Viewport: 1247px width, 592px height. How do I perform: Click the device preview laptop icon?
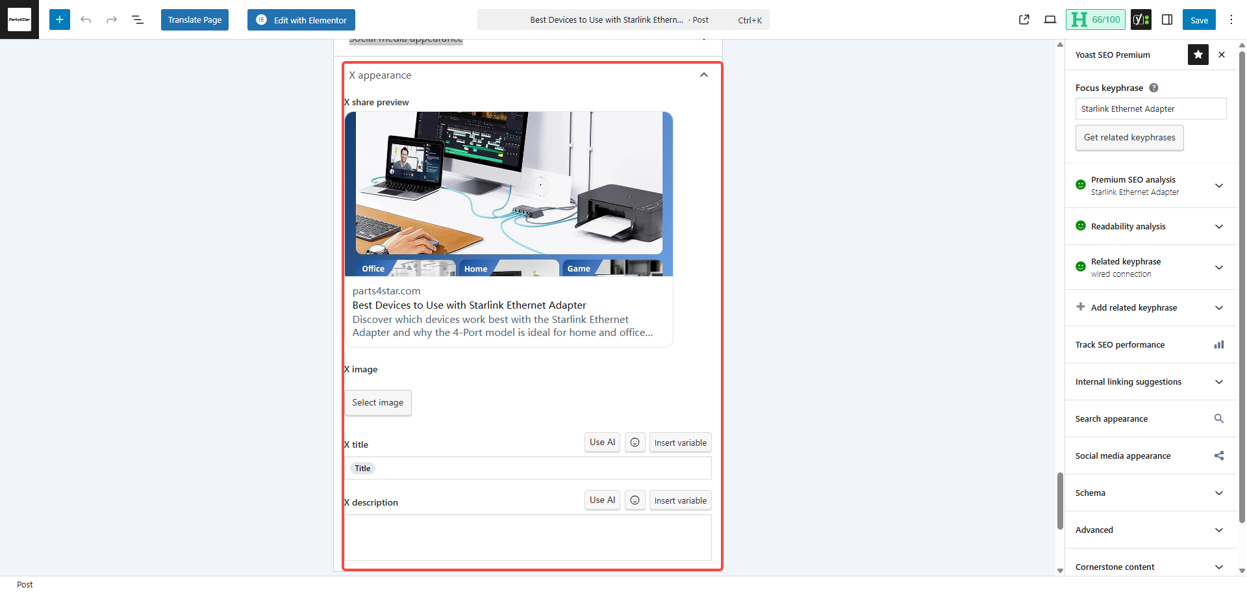(1050, 19)
